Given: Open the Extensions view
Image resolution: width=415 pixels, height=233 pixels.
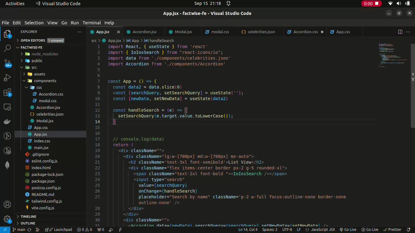Looking at the screenshot, I should (x=7, y=93).
